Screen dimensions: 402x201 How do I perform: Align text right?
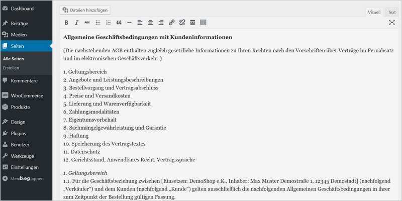coord(161,23)
